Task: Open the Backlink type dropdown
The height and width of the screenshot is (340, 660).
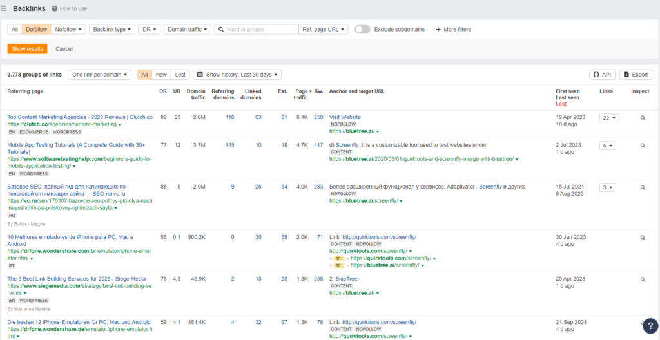Action: (x=112, y=30)
